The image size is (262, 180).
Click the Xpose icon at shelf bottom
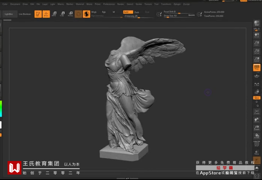pos(257,176)
